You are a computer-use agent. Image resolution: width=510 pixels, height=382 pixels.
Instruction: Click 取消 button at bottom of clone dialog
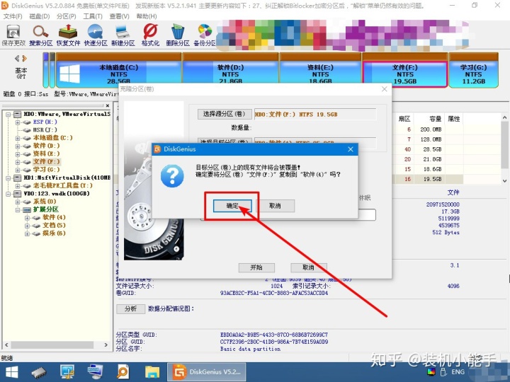pyautogui.click(x=308, y=267)
